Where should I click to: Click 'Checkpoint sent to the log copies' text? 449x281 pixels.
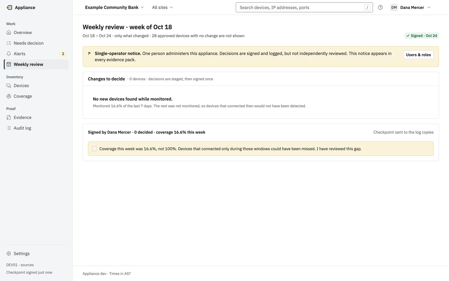pos(403,132)
